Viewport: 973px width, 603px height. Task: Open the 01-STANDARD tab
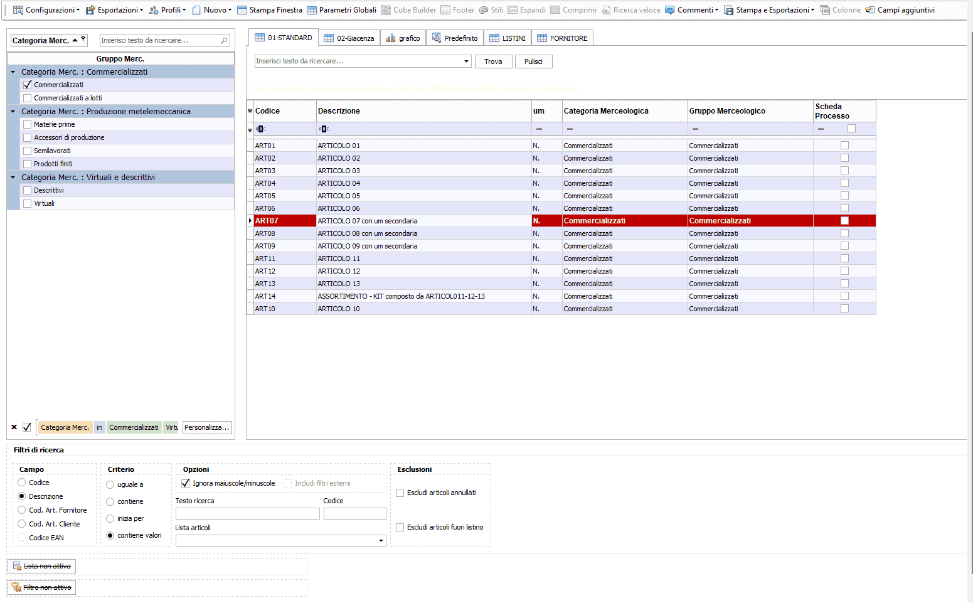coord(283,38)
